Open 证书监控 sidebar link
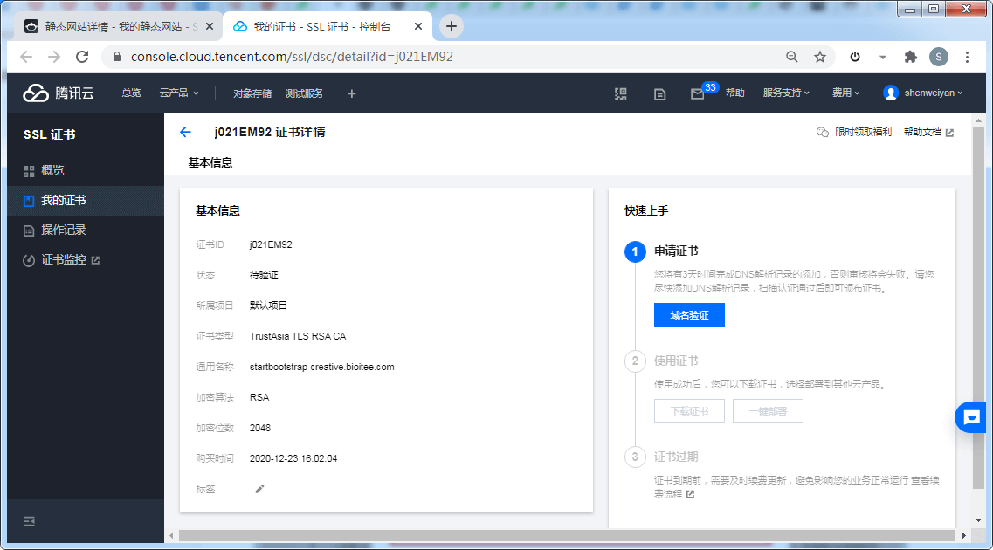Viewport: 993px width, 550px height. 86,260
